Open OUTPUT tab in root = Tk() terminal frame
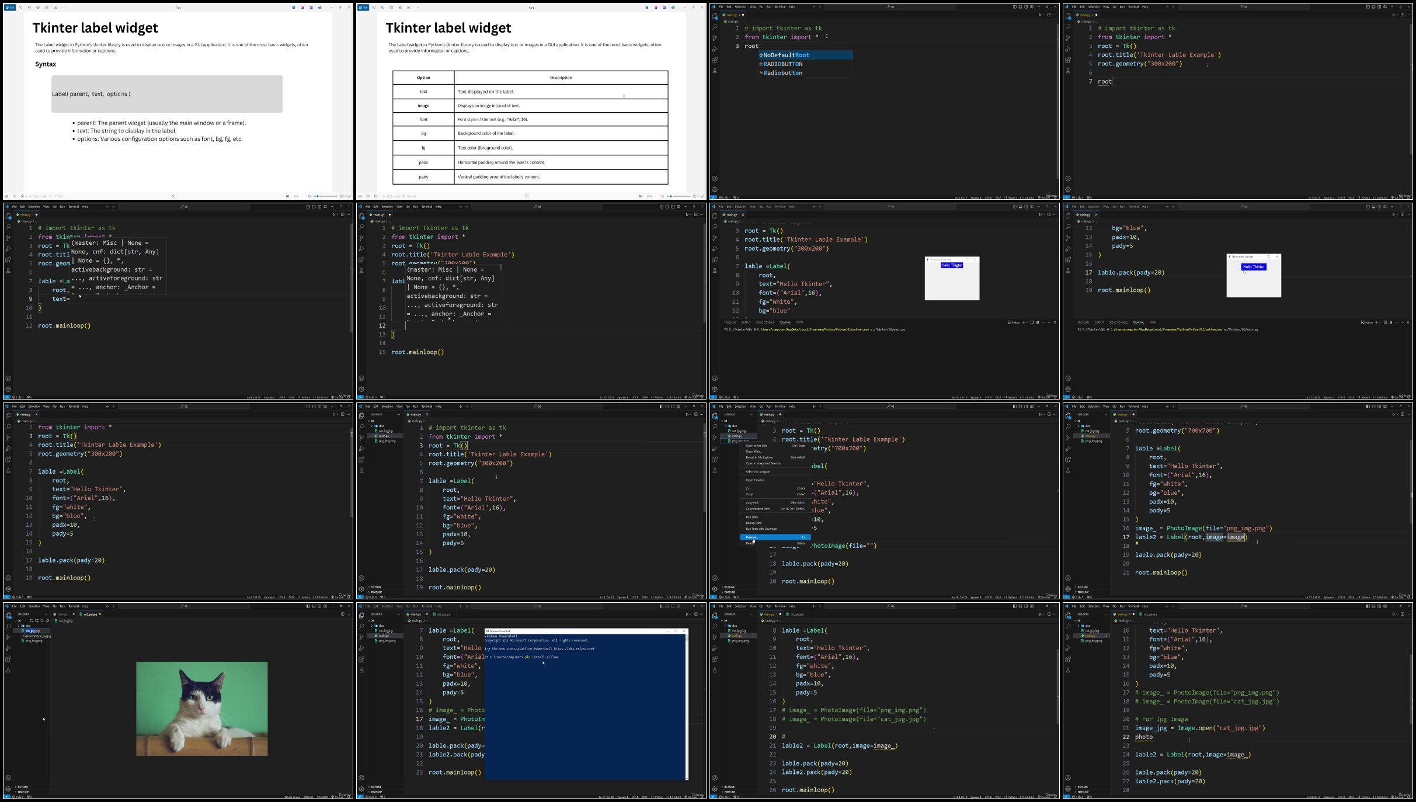This screenshot has height=802, width=1416. tap(746, 322)
